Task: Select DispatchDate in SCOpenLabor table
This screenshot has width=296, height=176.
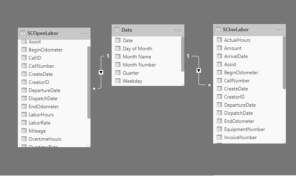Action: [x=43, y=99]
